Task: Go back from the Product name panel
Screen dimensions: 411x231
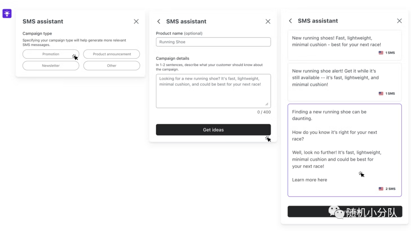Action: tap(159, 21)
